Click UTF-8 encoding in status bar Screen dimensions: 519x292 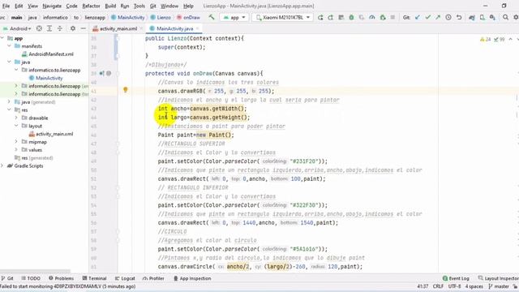click(454, 286)
